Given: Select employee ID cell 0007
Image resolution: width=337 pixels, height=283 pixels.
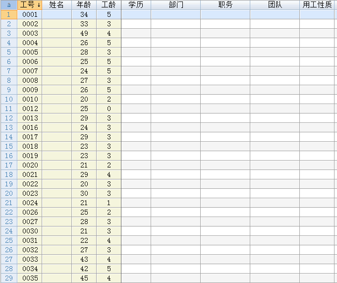Looking at the screenshot, I should pos(30,71).
